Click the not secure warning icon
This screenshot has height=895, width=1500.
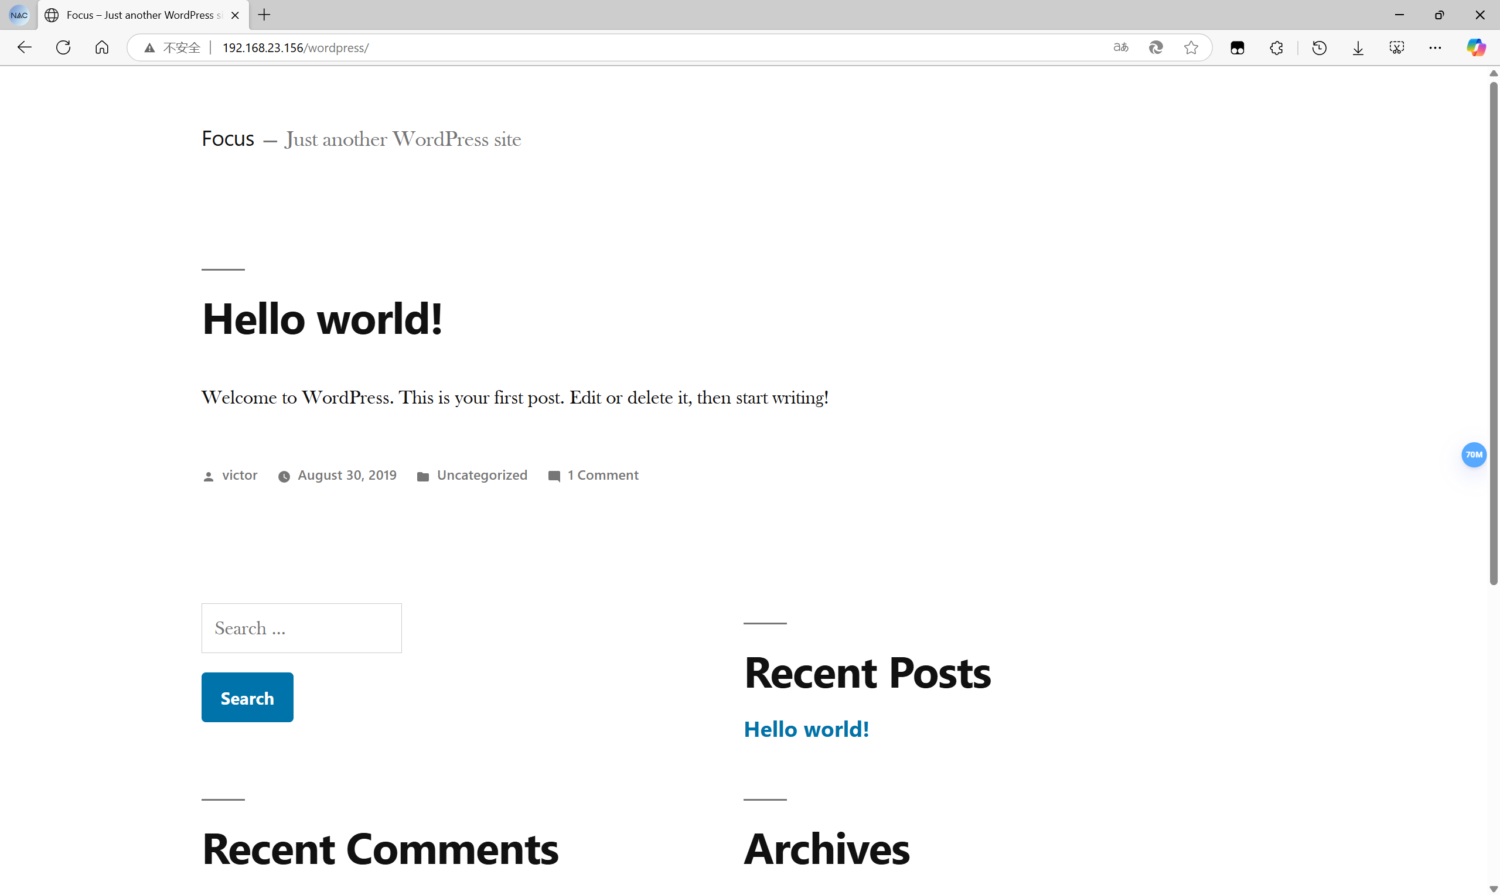[x=149, y=47]
